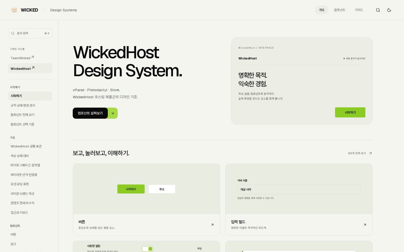Viewport: 404px width, 252px height.
Task: Click the TeamWicked external arrow icon
Action: tap(33, 57)
